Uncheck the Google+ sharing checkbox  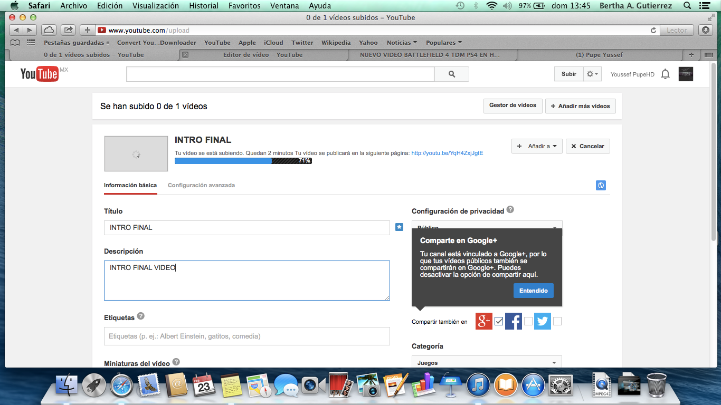[499, 321]
